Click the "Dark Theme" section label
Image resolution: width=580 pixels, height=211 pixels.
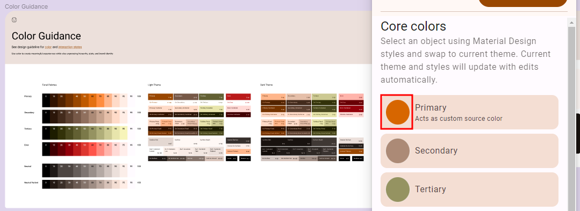[266, 85]
